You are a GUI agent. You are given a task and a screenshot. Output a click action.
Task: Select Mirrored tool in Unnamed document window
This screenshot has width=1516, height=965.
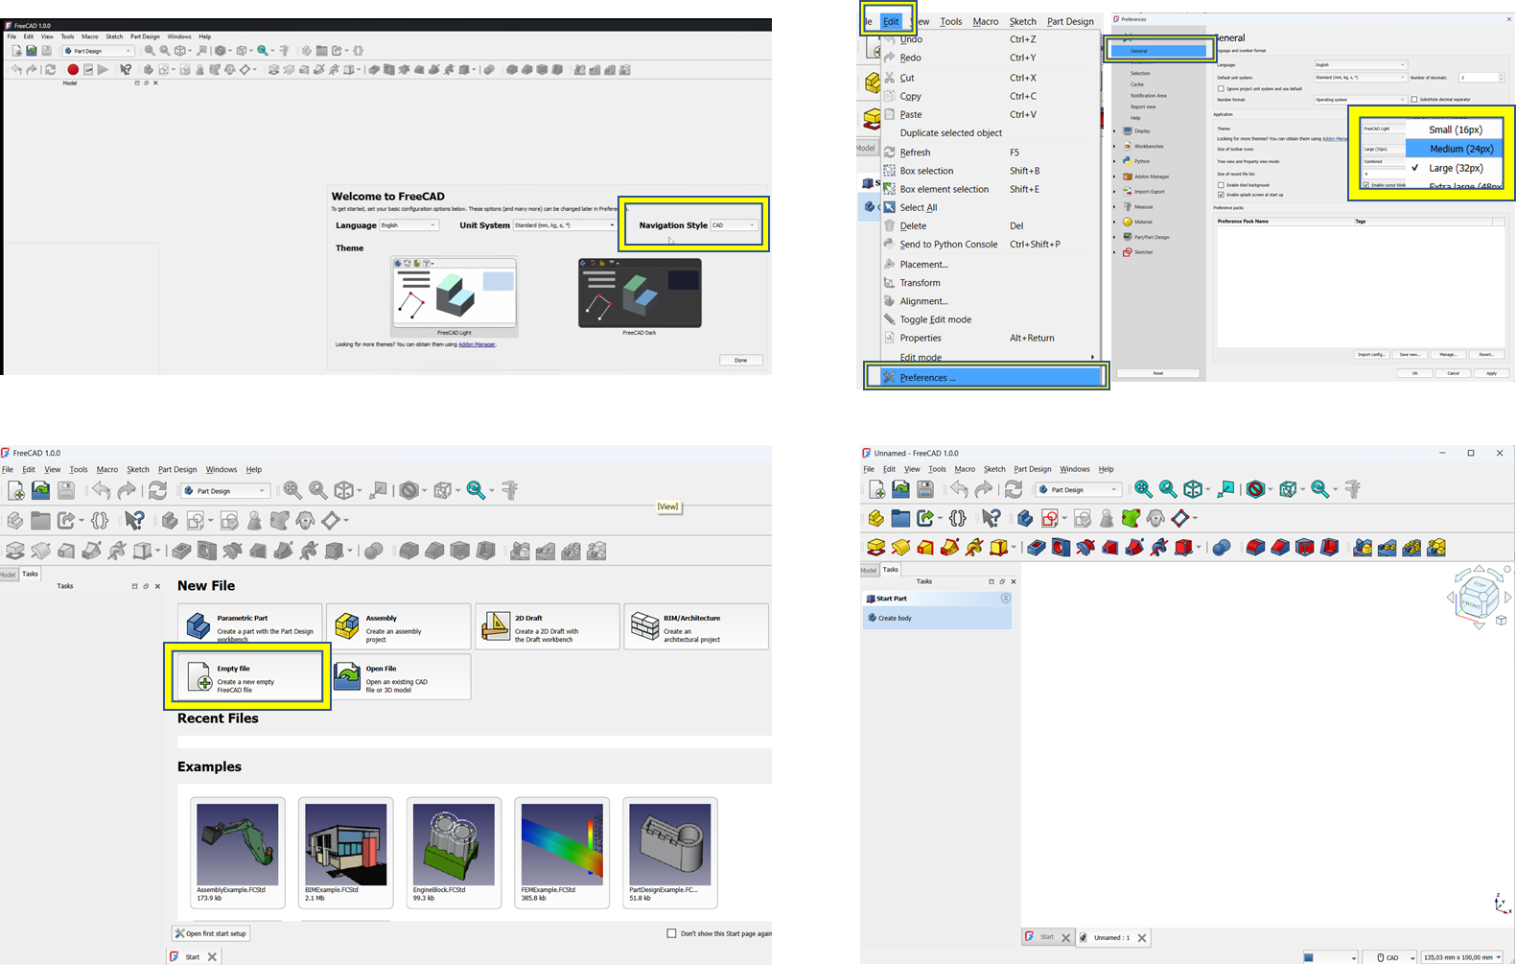tap(1363, 548)
